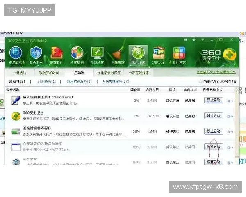Click the 360安全卫士 row yellow plus icon
The height and width of the screenshot is (197, 246).
click(16, 116)
